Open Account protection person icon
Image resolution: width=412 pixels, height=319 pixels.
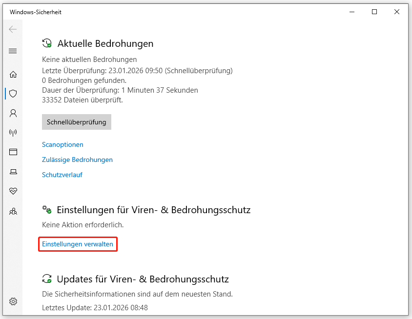pyautogui.click(x=13, y=113)
